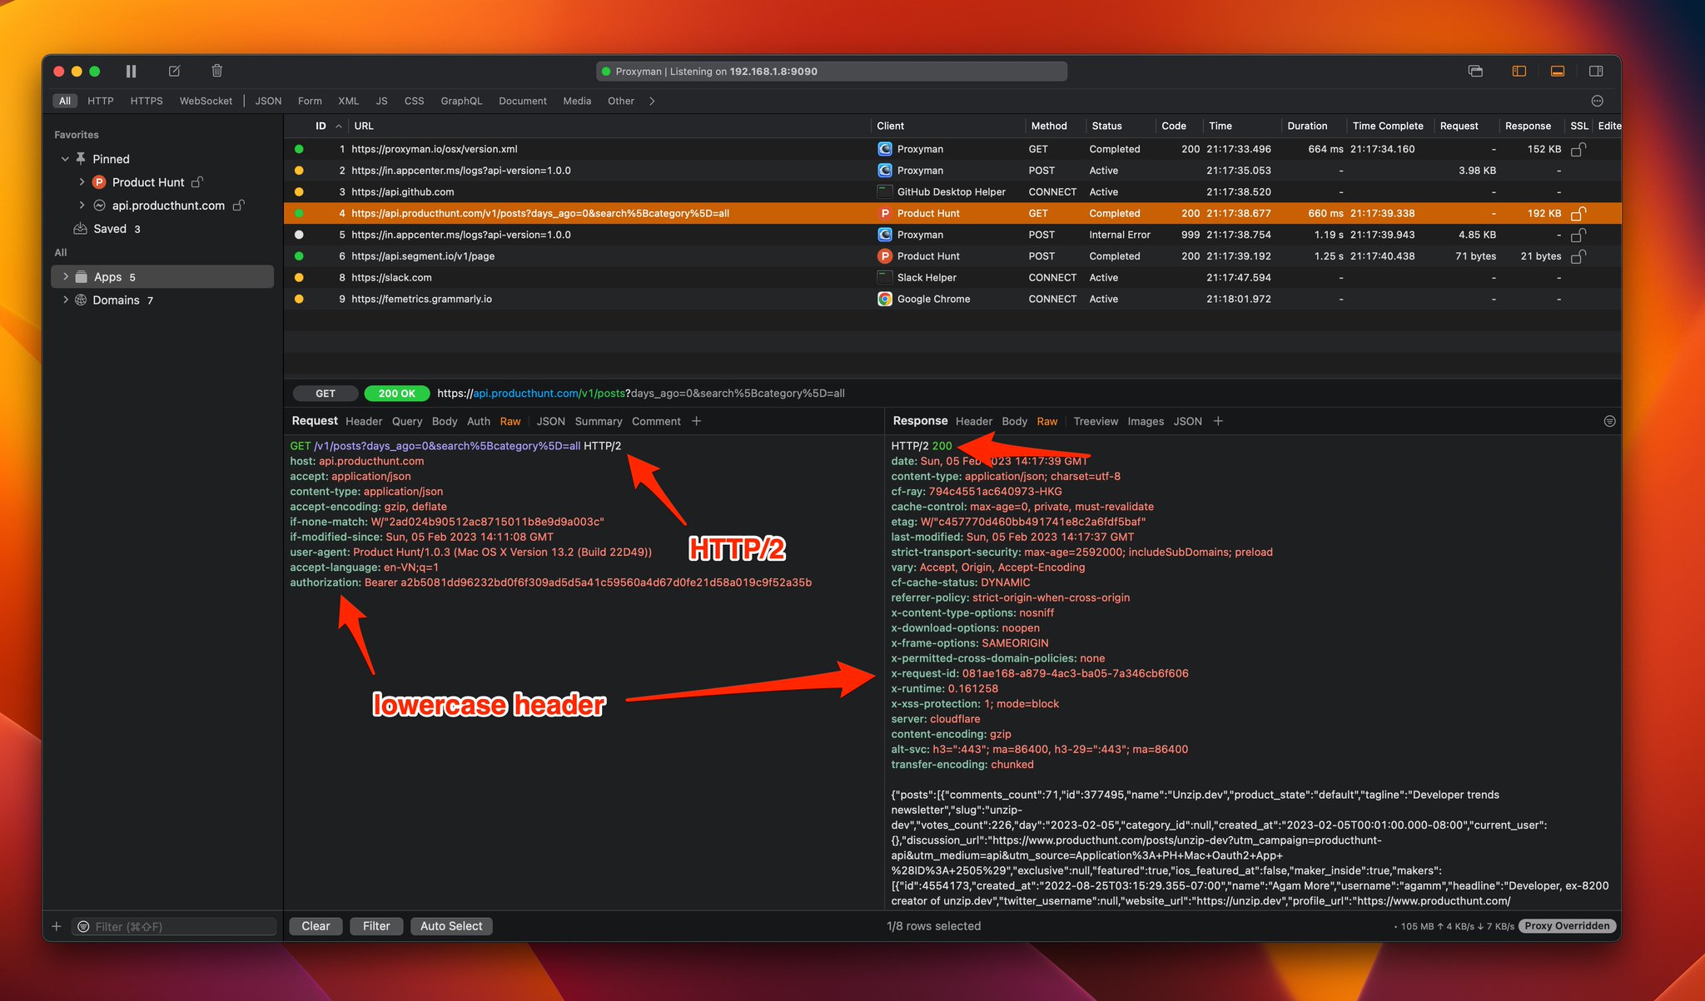1705x1001 pixels.
Task: Click the SSL lock icon on row 4
Action: (1578, 214)
